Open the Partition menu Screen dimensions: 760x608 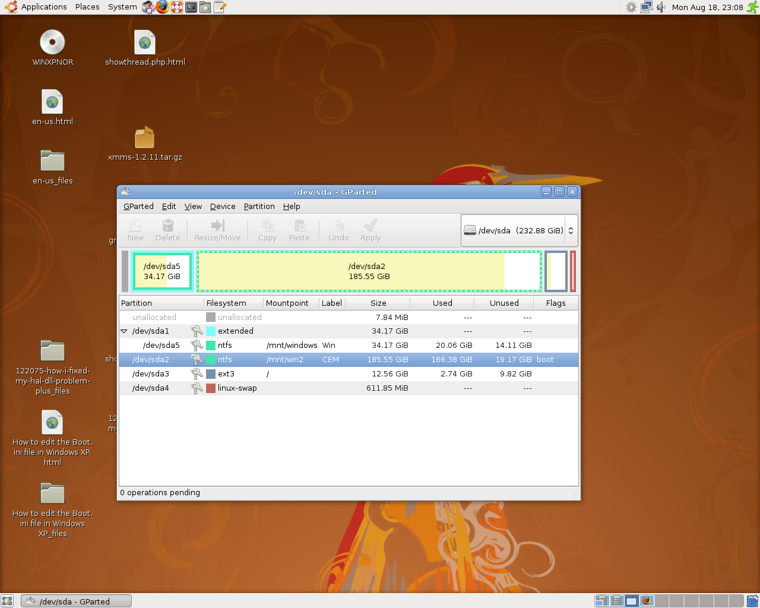coord(259,206)
